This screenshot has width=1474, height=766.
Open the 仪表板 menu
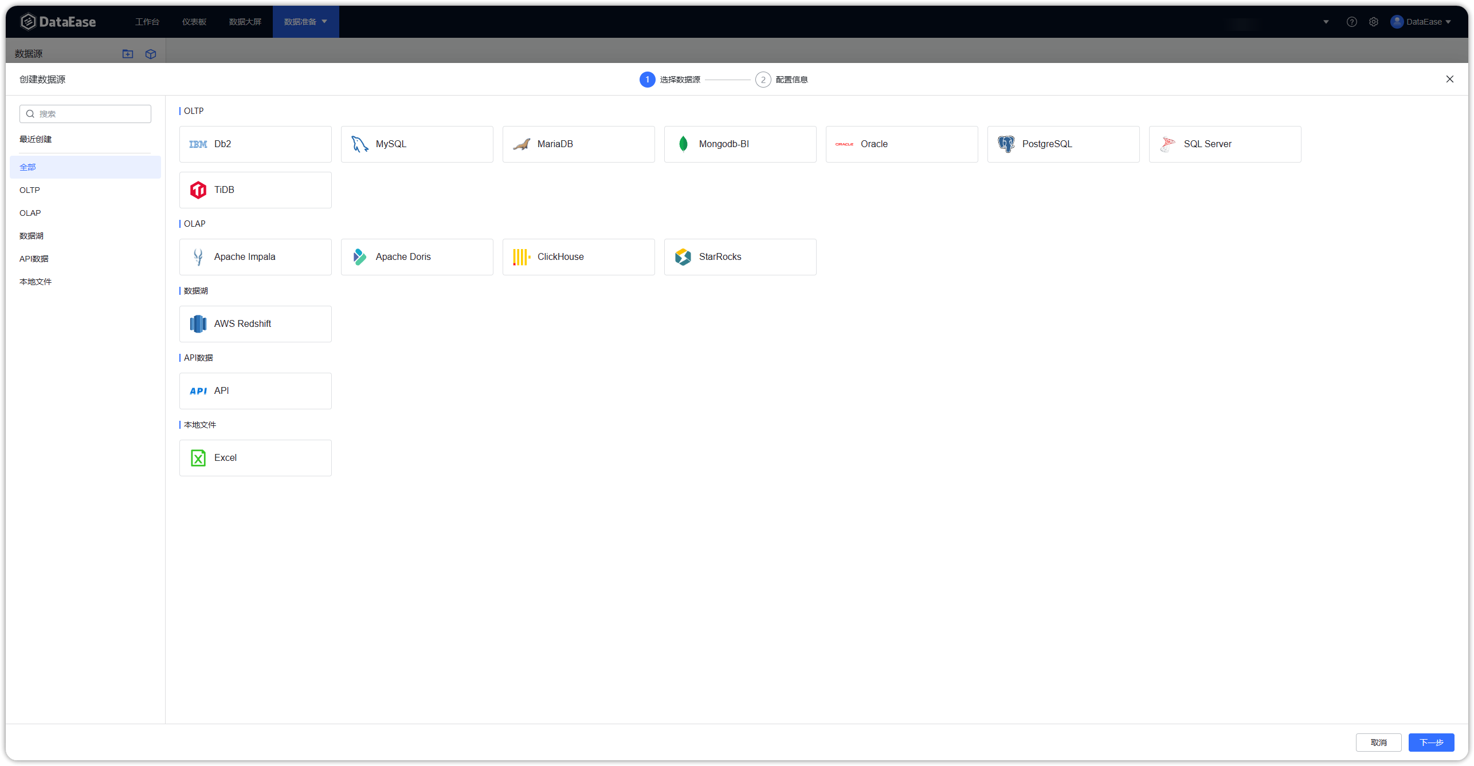[x=194, y=22]
